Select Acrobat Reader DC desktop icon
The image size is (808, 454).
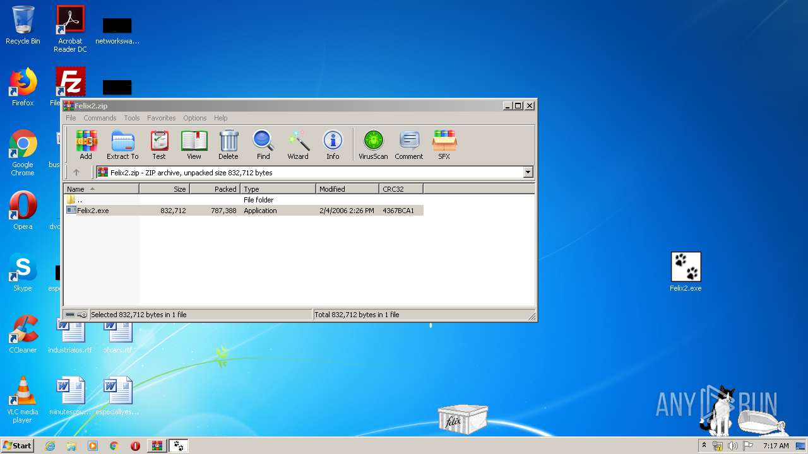coord(70,29)
